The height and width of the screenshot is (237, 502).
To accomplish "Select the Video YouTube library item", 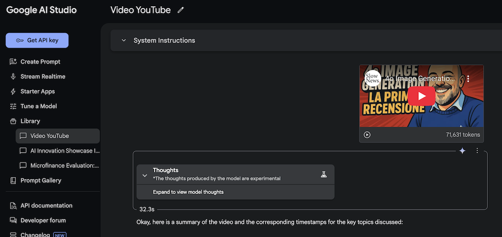I will 58,136.
